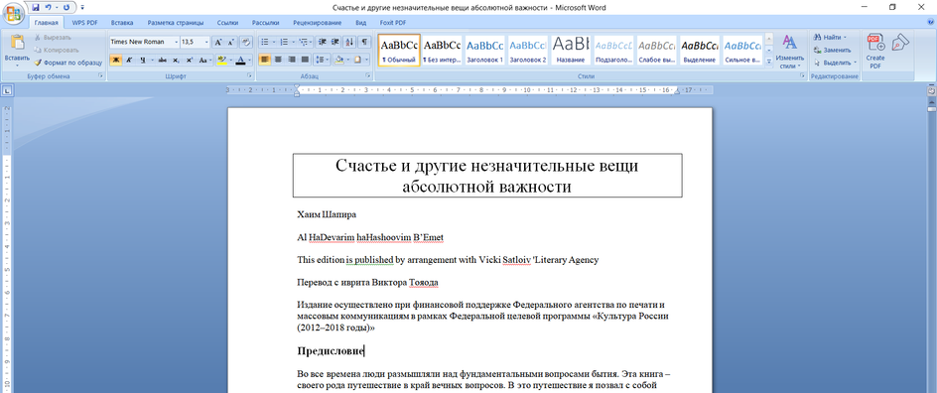937x393 pixels.
Task: Toggle italic (К) formatting
Action: 128,60
